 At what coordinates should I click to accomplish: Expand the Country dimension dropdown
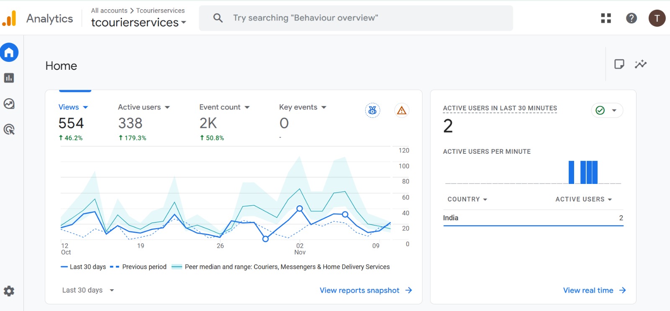[467, 199]
